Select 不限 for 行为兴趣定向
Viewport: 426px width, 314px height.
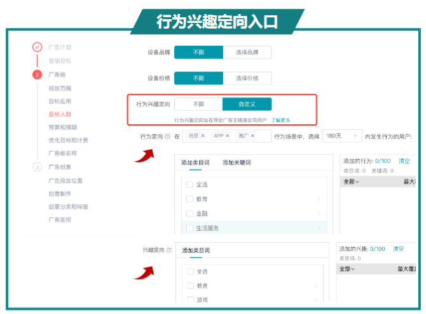point(198,104)
